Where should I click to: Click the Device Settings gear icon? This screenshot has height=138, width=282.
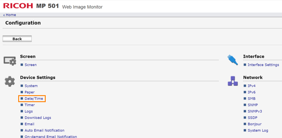pos(10,81)
